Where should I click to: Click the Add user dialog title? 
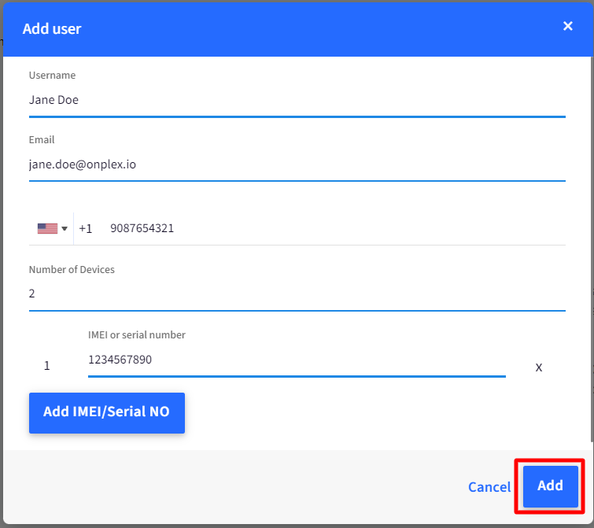tap(52, 29)
